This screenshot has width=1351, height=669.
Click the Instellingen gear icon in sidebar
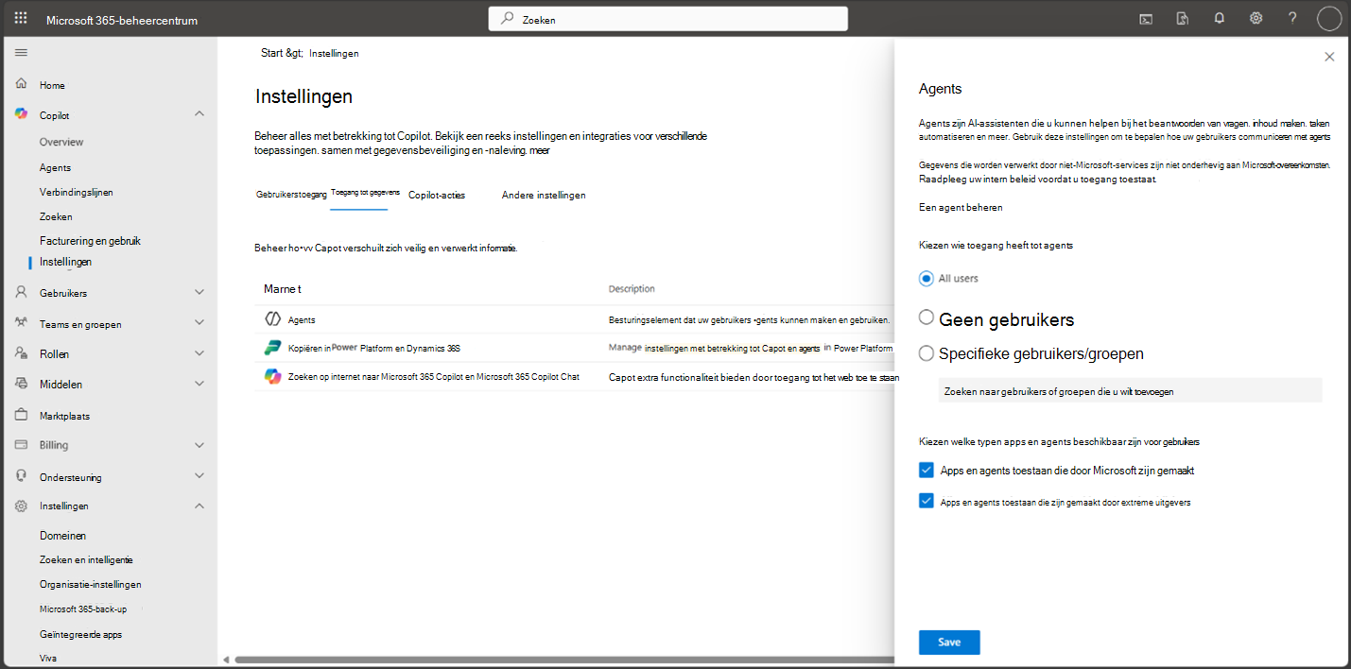21,506
